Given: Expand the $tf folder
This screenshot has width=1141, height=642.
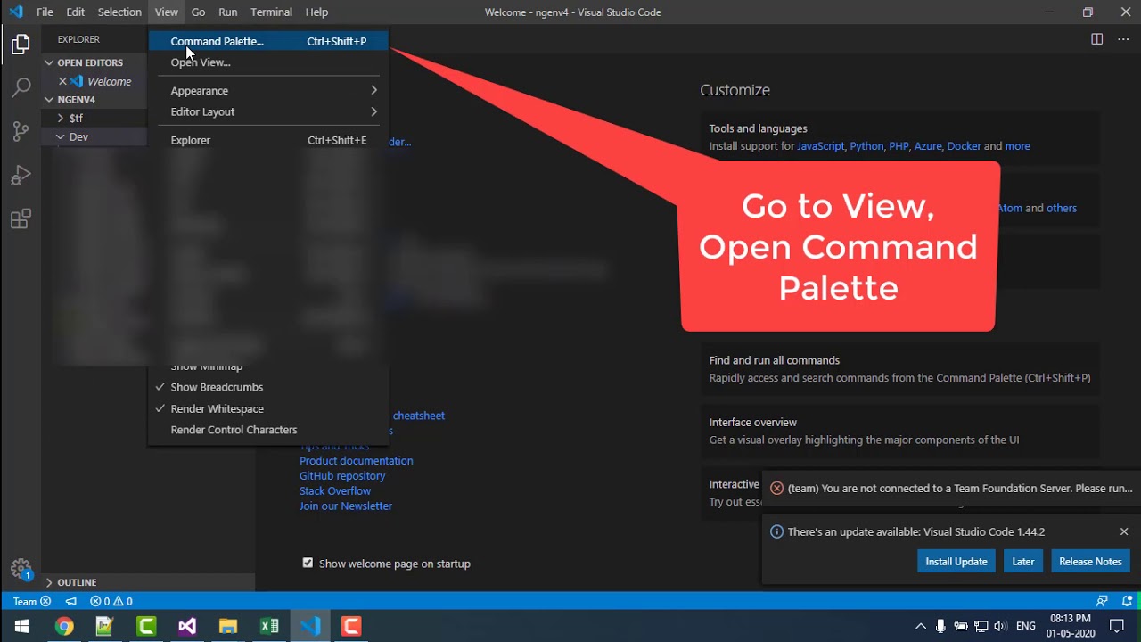Looking at the screenshot, I should coord(94,118).
